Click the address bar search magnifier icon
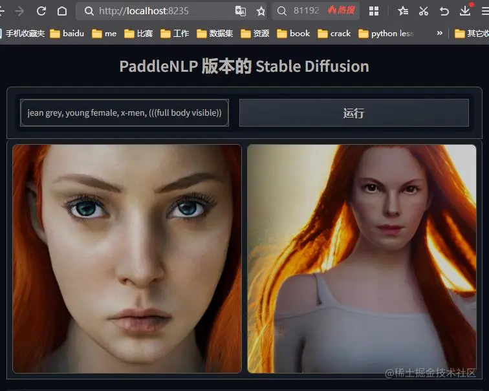Viewport: 489px width, 391px height. click(x=89, y=11)
